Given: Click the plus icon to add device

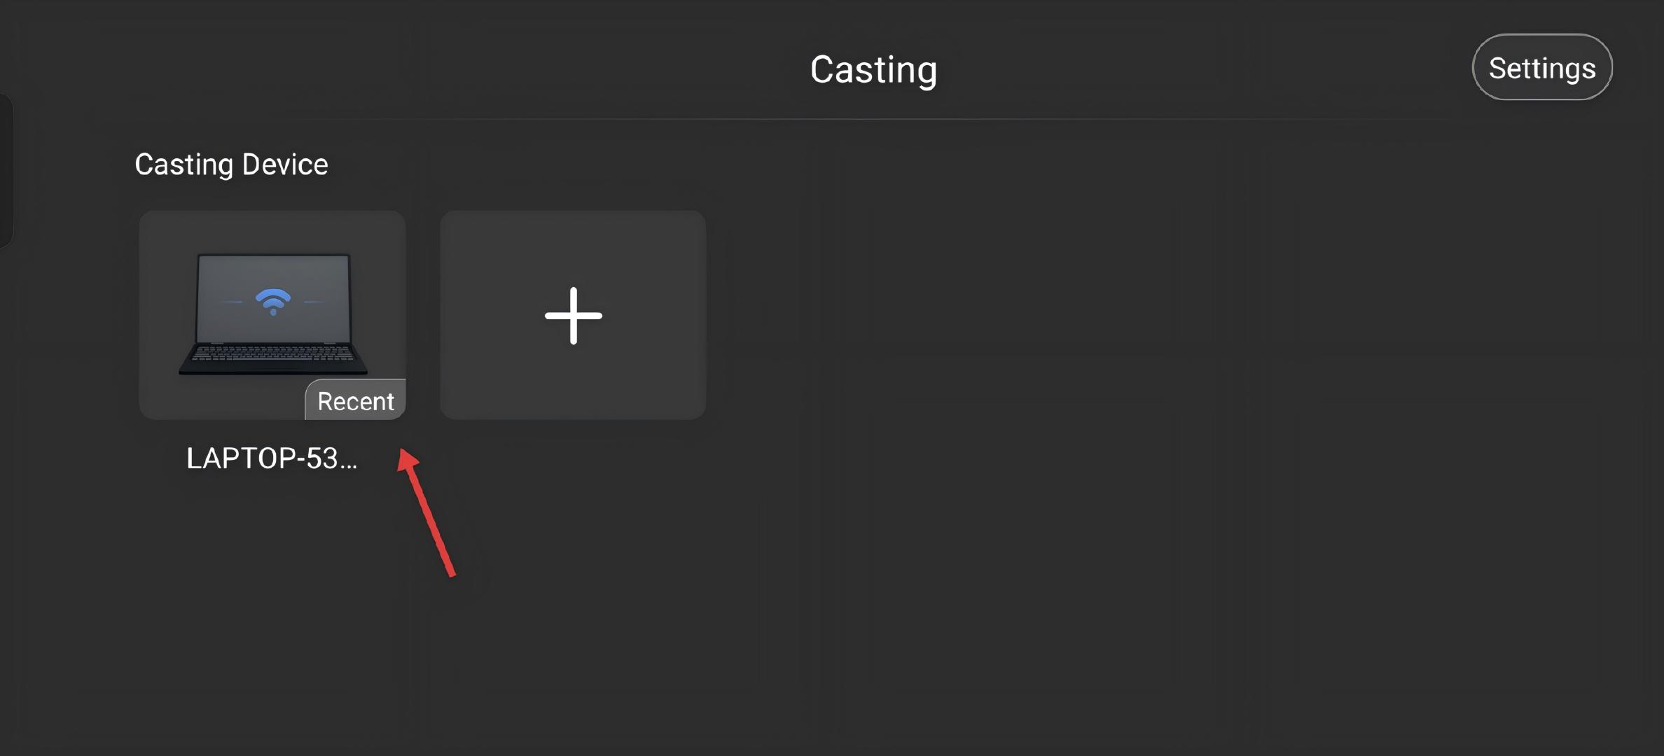Looking at the screenshot, I should 574,316.
